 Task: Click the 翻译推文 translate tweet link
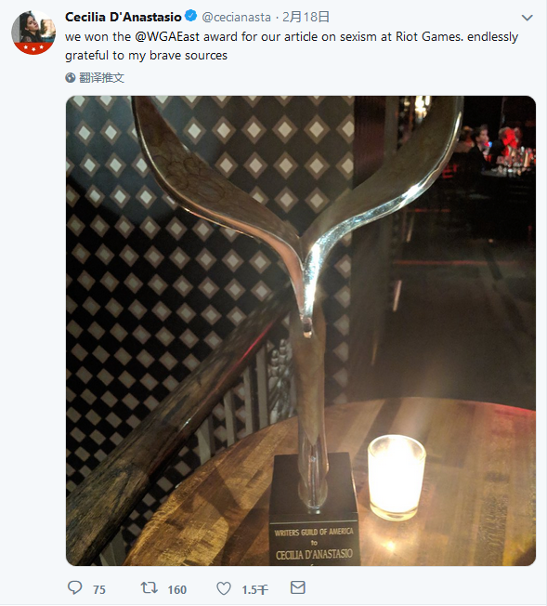pos(101,78)
